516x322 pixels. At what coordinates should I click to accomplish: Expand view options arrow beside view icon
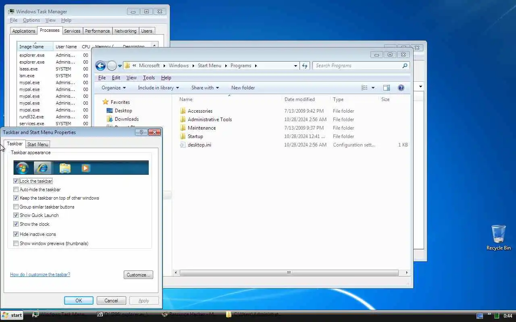(373, 88)
